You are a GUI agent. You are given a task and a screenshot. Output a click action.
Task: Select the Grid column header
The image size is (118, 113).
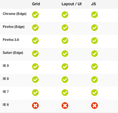(x=36, y=4)
